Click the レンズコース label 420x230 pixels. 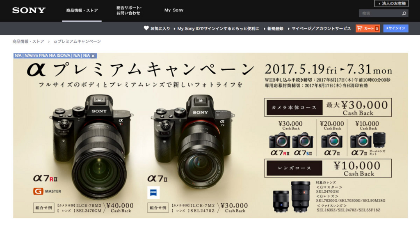294,168
